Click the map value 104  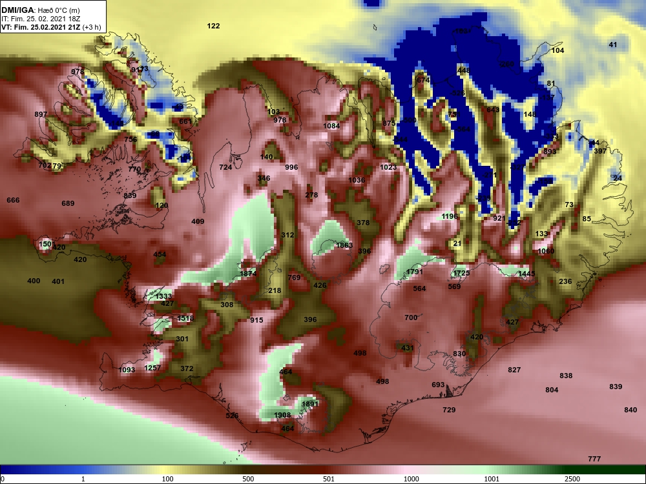coord(558,50)
